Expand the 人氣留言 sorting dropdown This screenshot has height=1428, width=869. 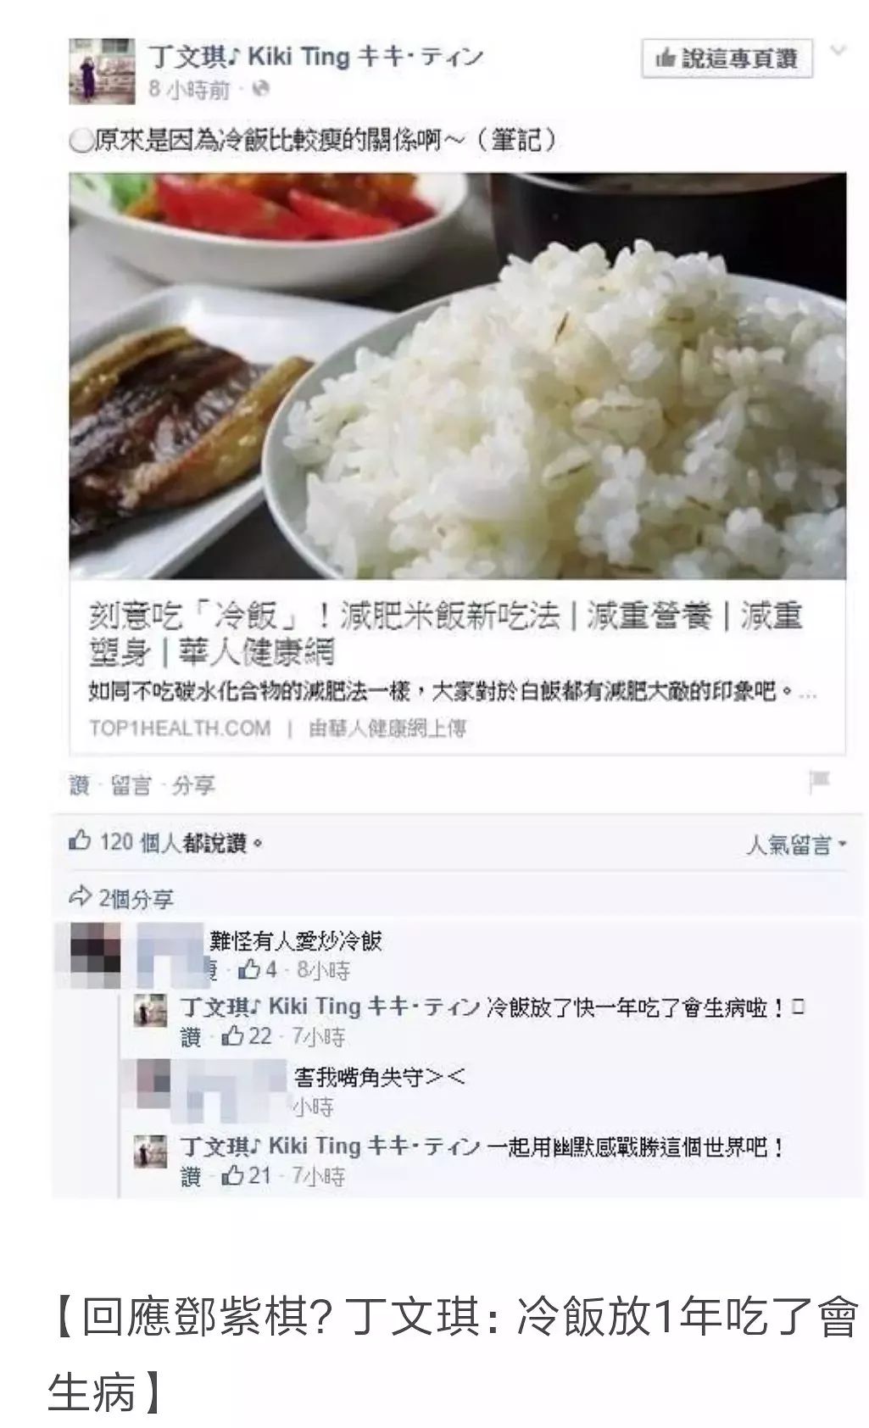point(796,845)
